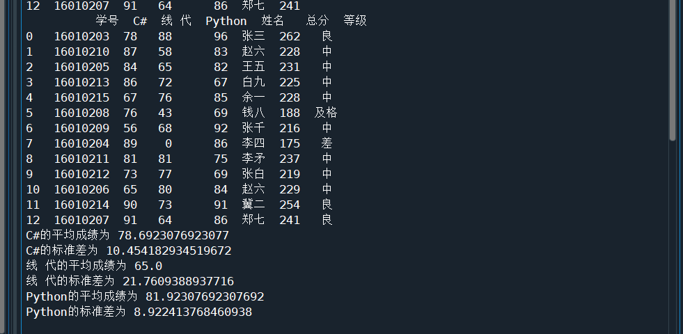Viewport: 683px width, 334px height.
Task: Click the name 张千
Action: pyautogui.click(x=253, y=128)
